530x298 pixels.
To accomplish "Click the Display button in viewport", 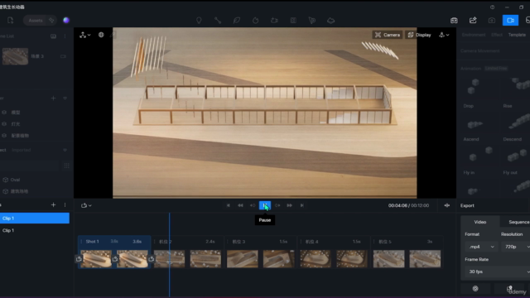I will click(x=420, y=35).
